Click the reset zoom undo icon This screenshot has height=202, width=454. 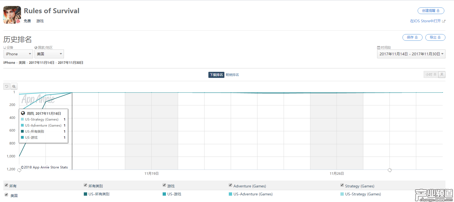7,86
